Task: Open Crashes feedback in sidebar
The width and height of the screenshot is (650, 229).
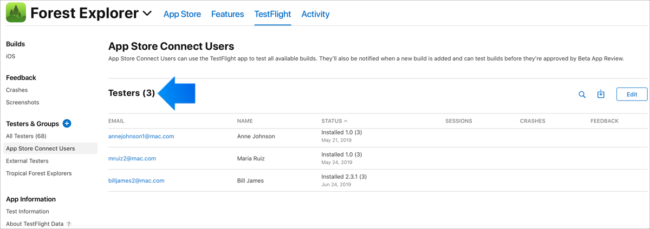Action: click(17, 90)
